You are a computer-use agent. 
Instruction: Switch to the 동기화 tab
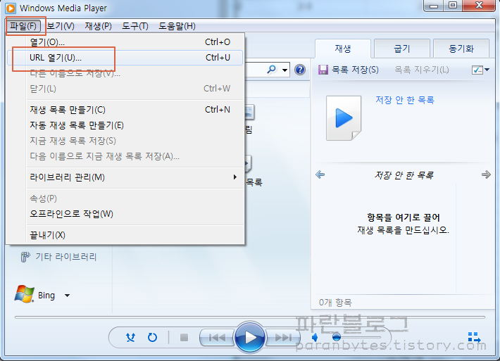click(x=461, y=49)
